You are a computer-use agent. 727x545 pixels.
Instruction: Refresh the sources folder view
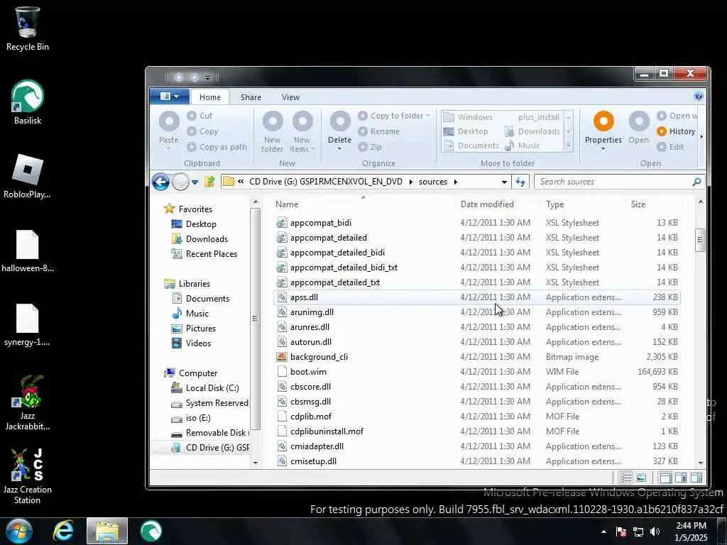[520, 182]
